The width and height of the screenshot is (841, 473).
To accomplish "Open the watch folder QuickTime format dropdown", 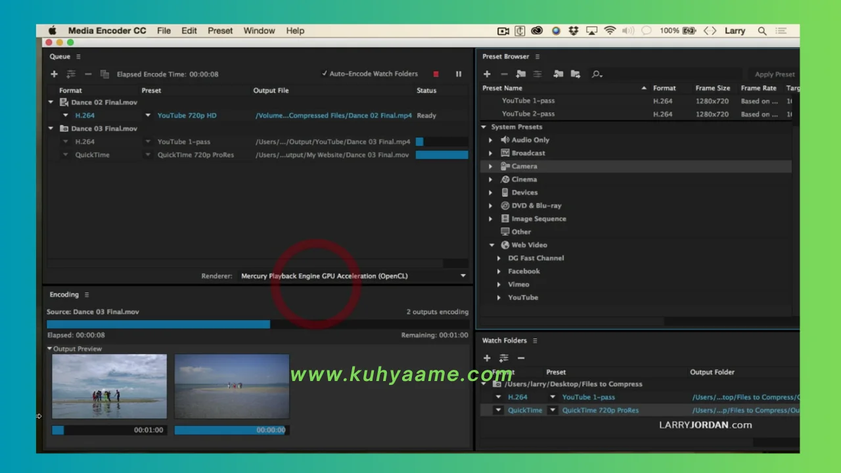I will (x=499, y=411).
